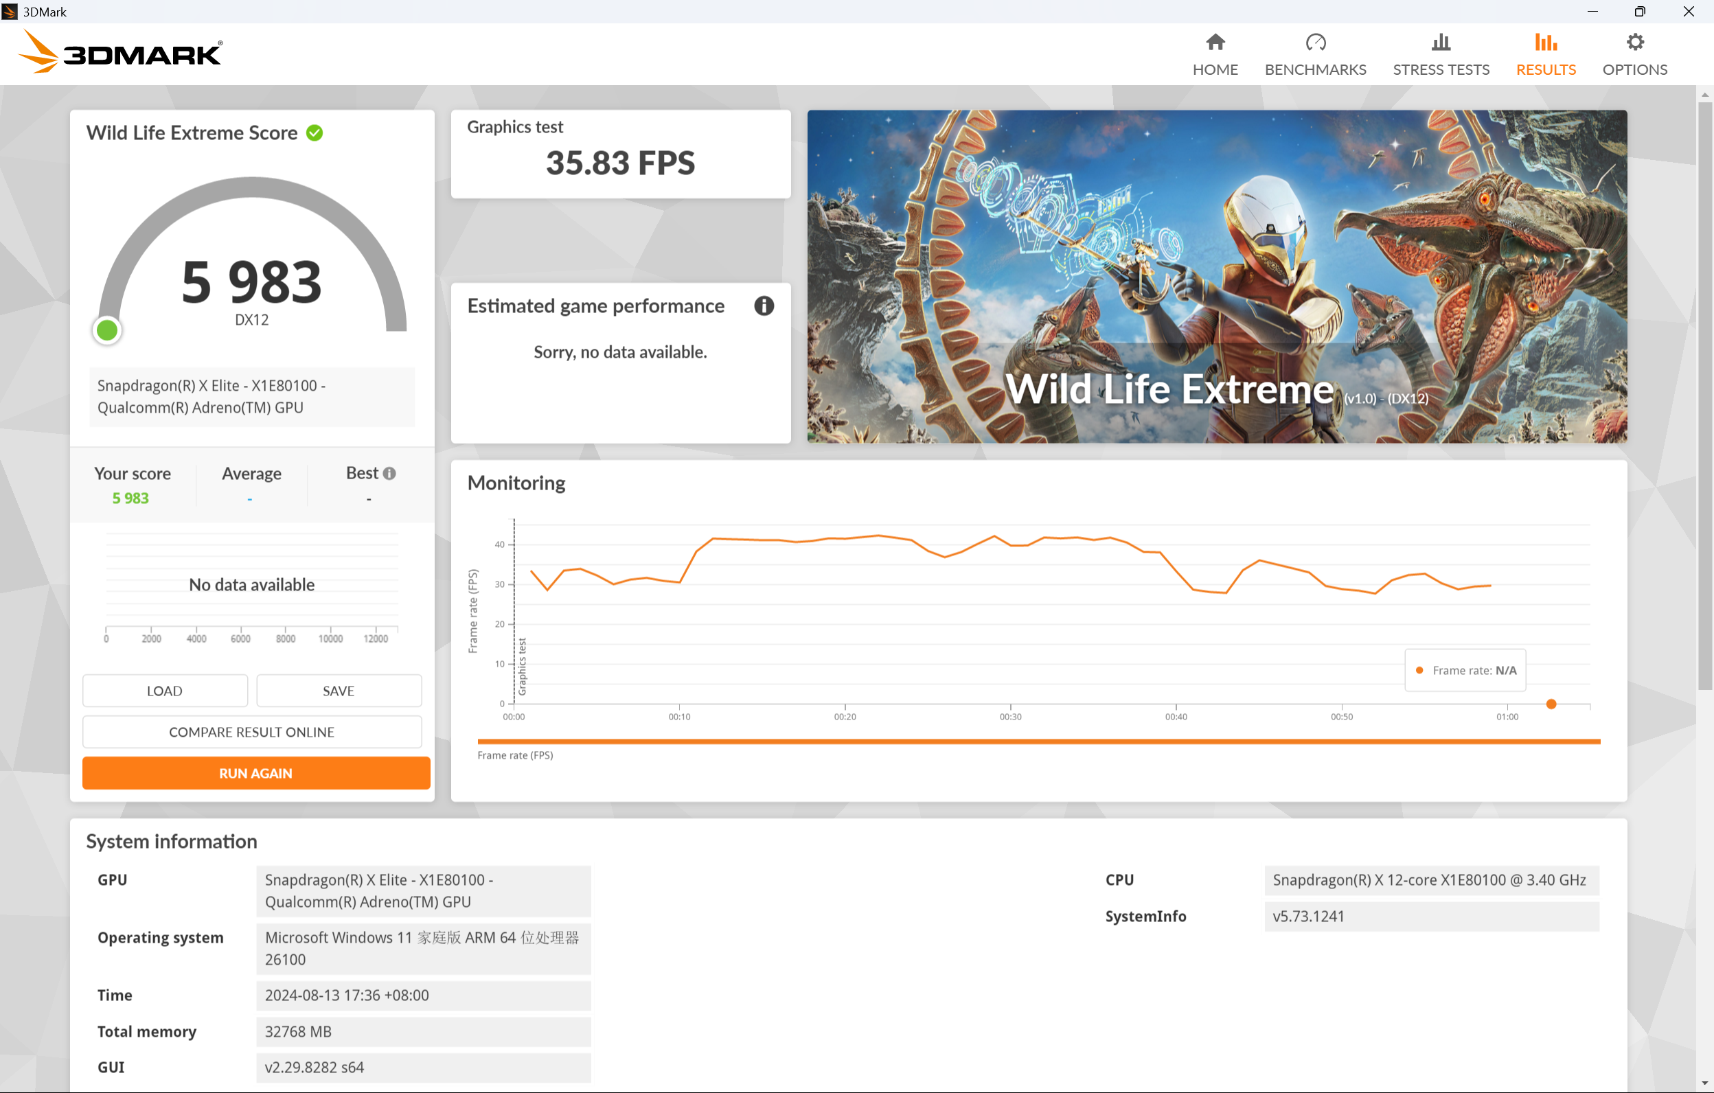Click the GUI version v2.29.8282 s64
Viewport: 1714px width, 1093px height.
tap(424, 1068)
